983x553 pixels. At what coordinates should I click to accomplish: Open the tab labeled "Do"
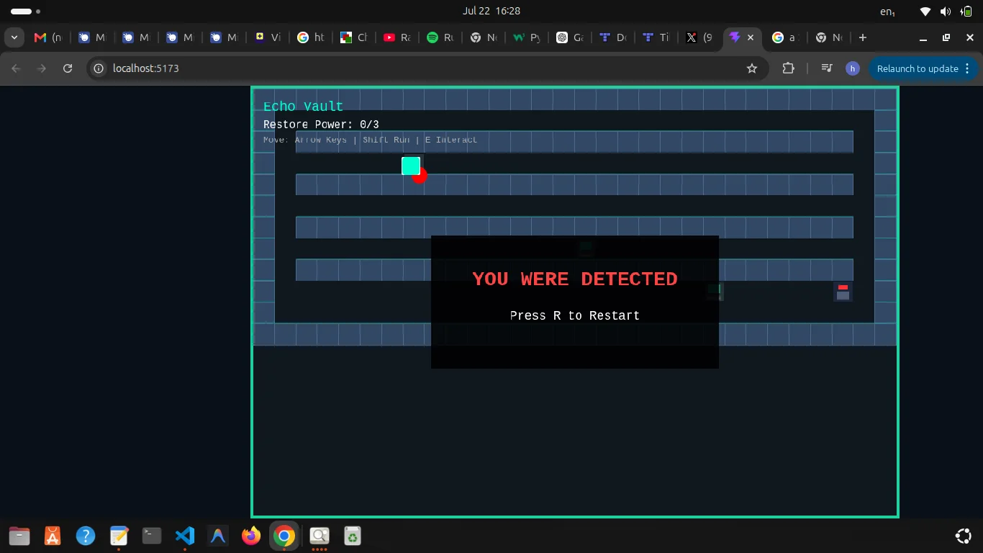[x=612, y=37]
